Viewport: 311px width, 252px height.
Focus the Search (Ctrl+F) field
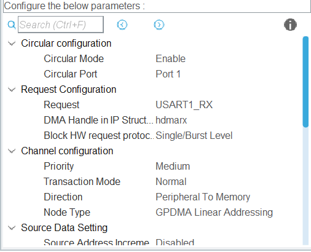point(61,25)
